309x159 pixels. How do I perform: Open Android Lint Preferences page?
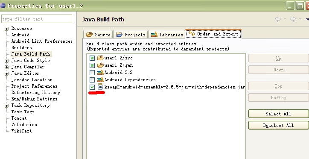(41, 41)
